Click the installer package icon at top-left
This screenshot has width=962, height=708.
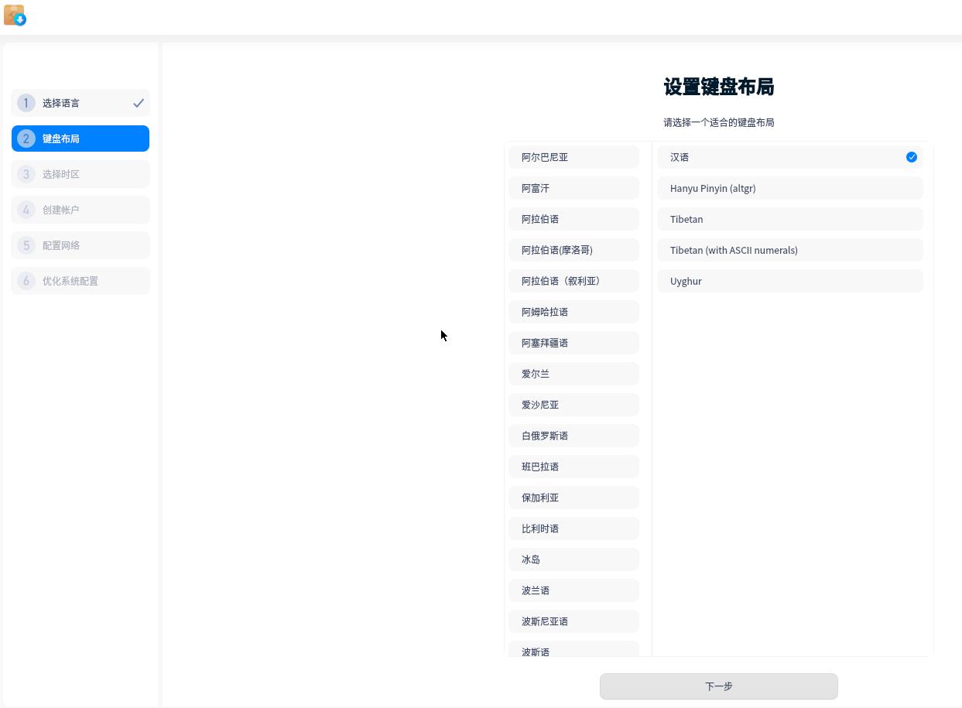pyautogui.click(x=15, y=15)
